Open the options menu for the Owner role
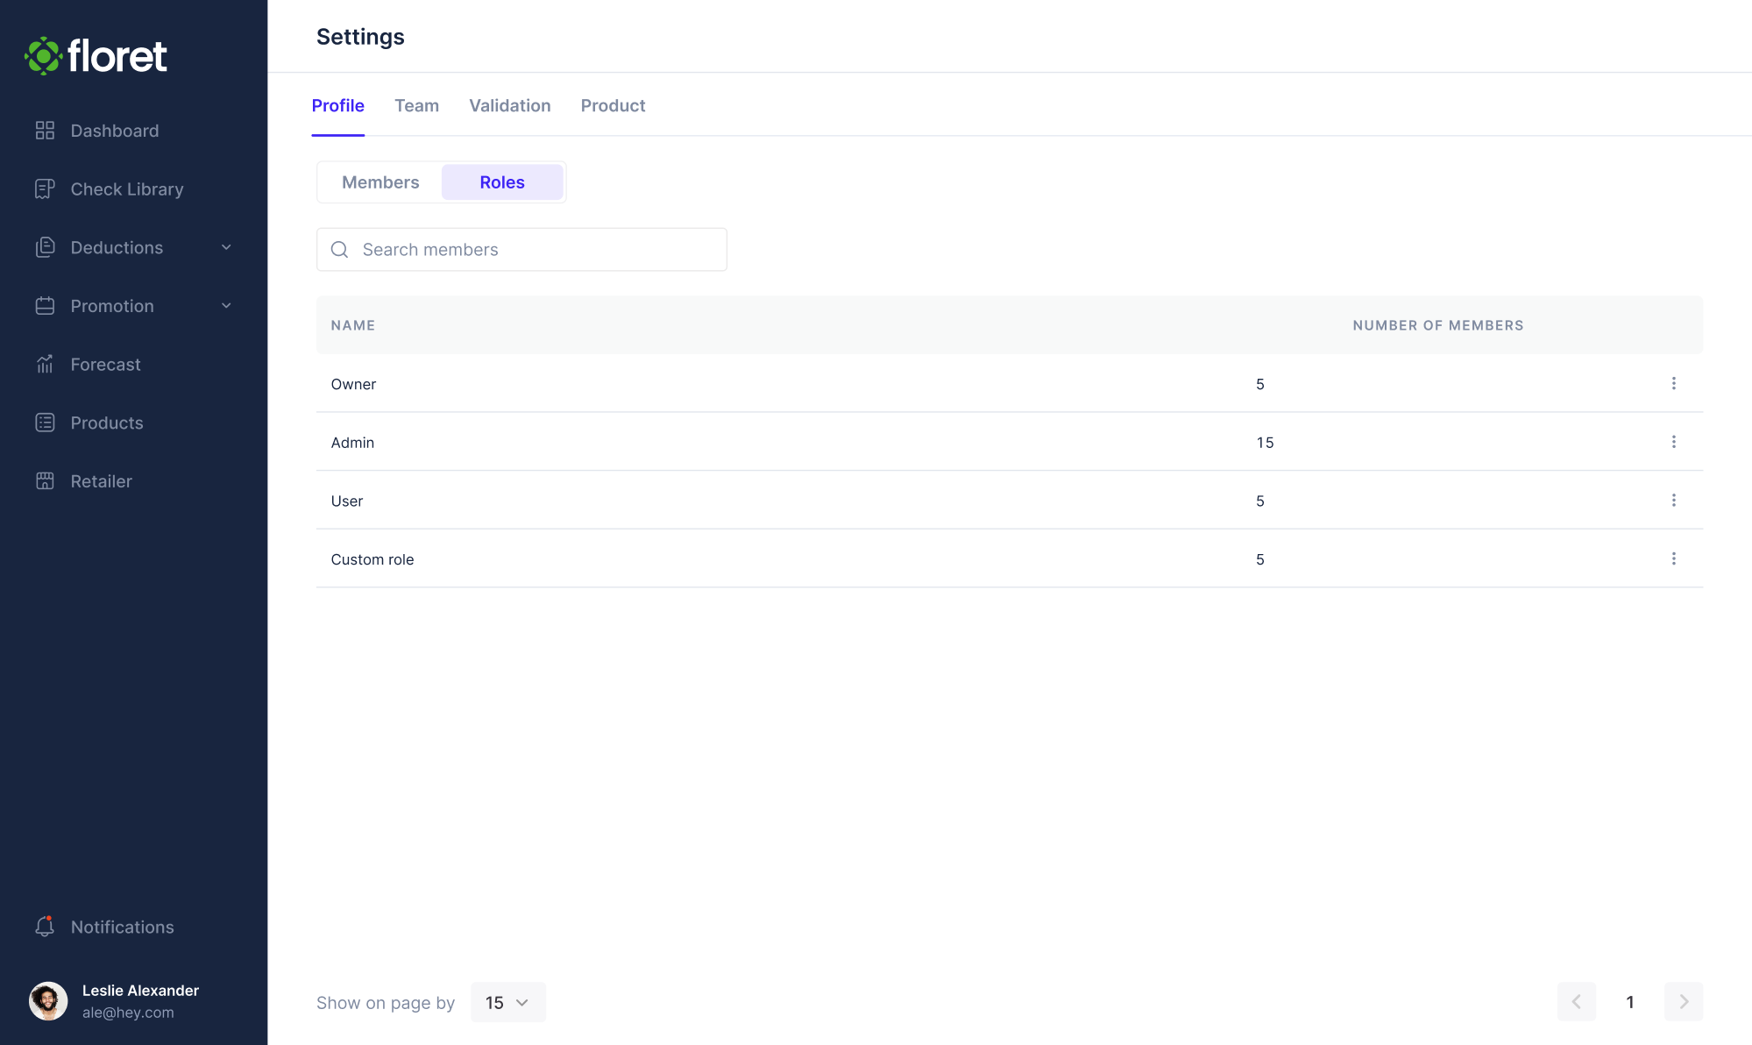Screen dimensions: 1752x1045 (1674, 383)
